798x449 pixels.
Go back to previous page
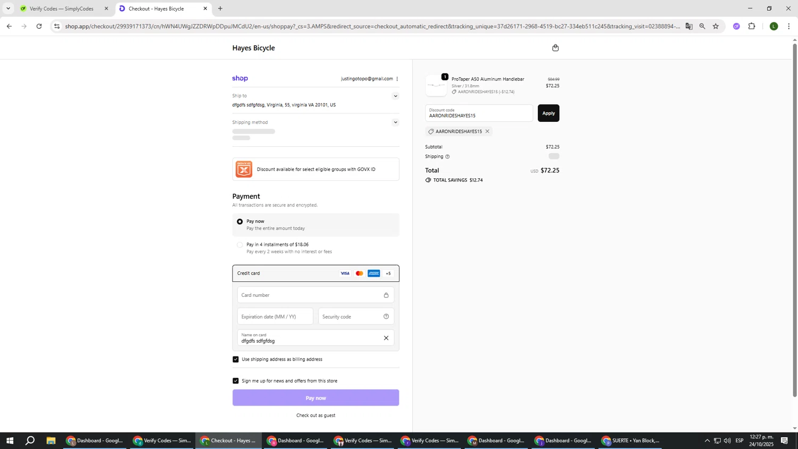pyautogui.click(x=9, y=26)
